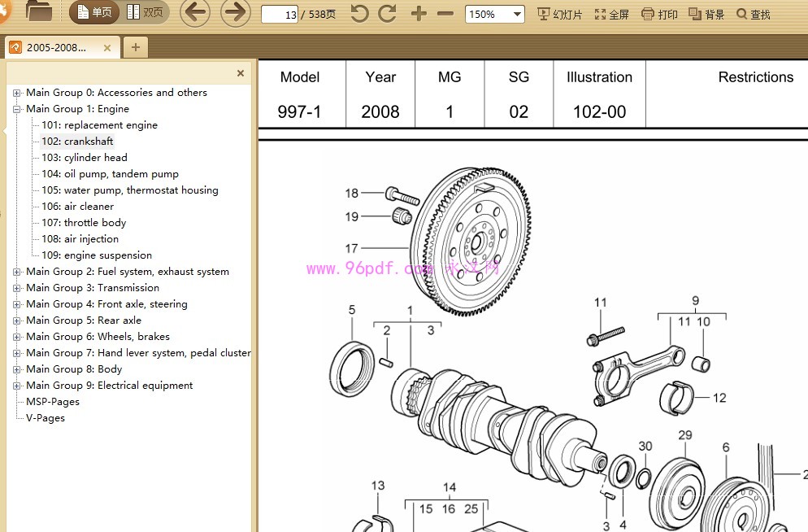Change the background (背景)

coord(706,15)
